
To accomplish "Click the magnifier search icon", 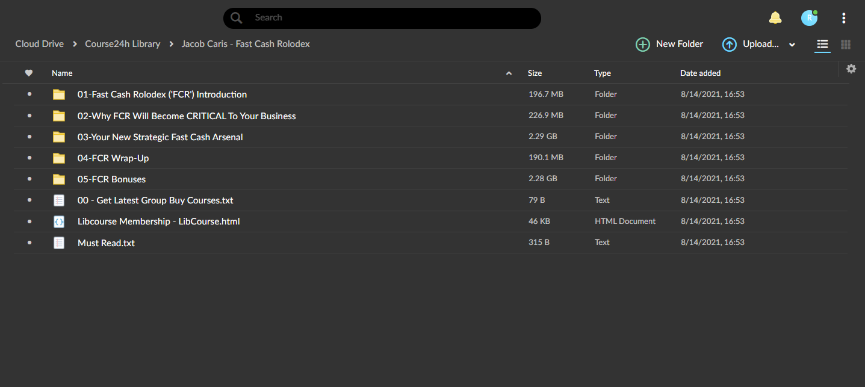I will pyautogui.click(x=237, y=18).
